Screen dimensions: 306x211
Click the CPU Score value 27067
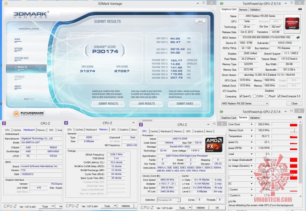[x=122, y=71]
